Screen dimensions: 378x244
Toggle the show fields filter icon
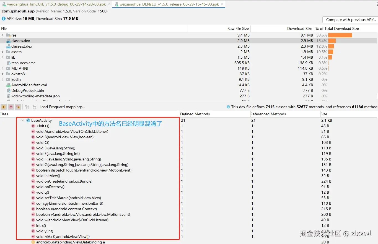coord(4,107)
